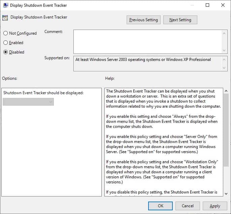231x214 pixels.
Task: Click the 'Comment:' label
Action: [x=54, y=32]
